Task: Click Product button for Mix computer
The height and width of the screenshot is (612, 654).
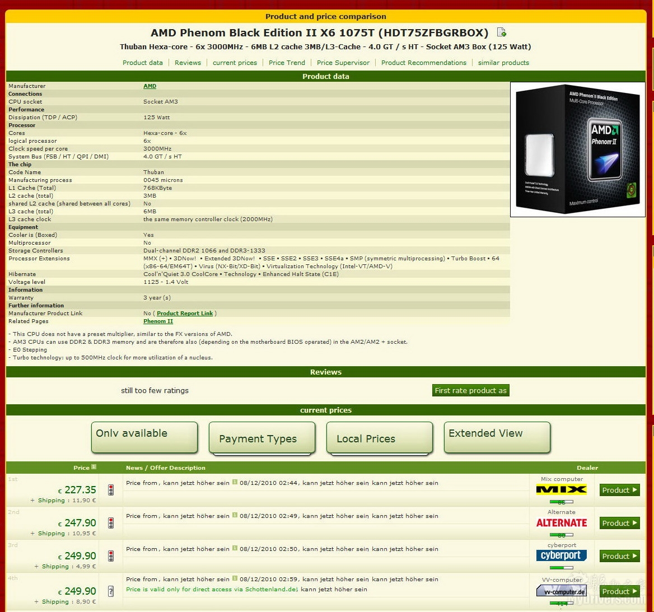Action: [619, 490]
